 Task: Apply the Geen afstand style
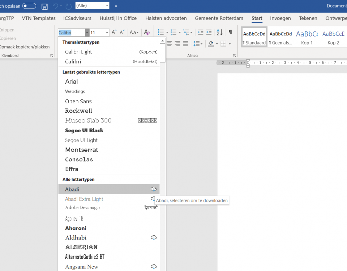click(x=280, y=37)
